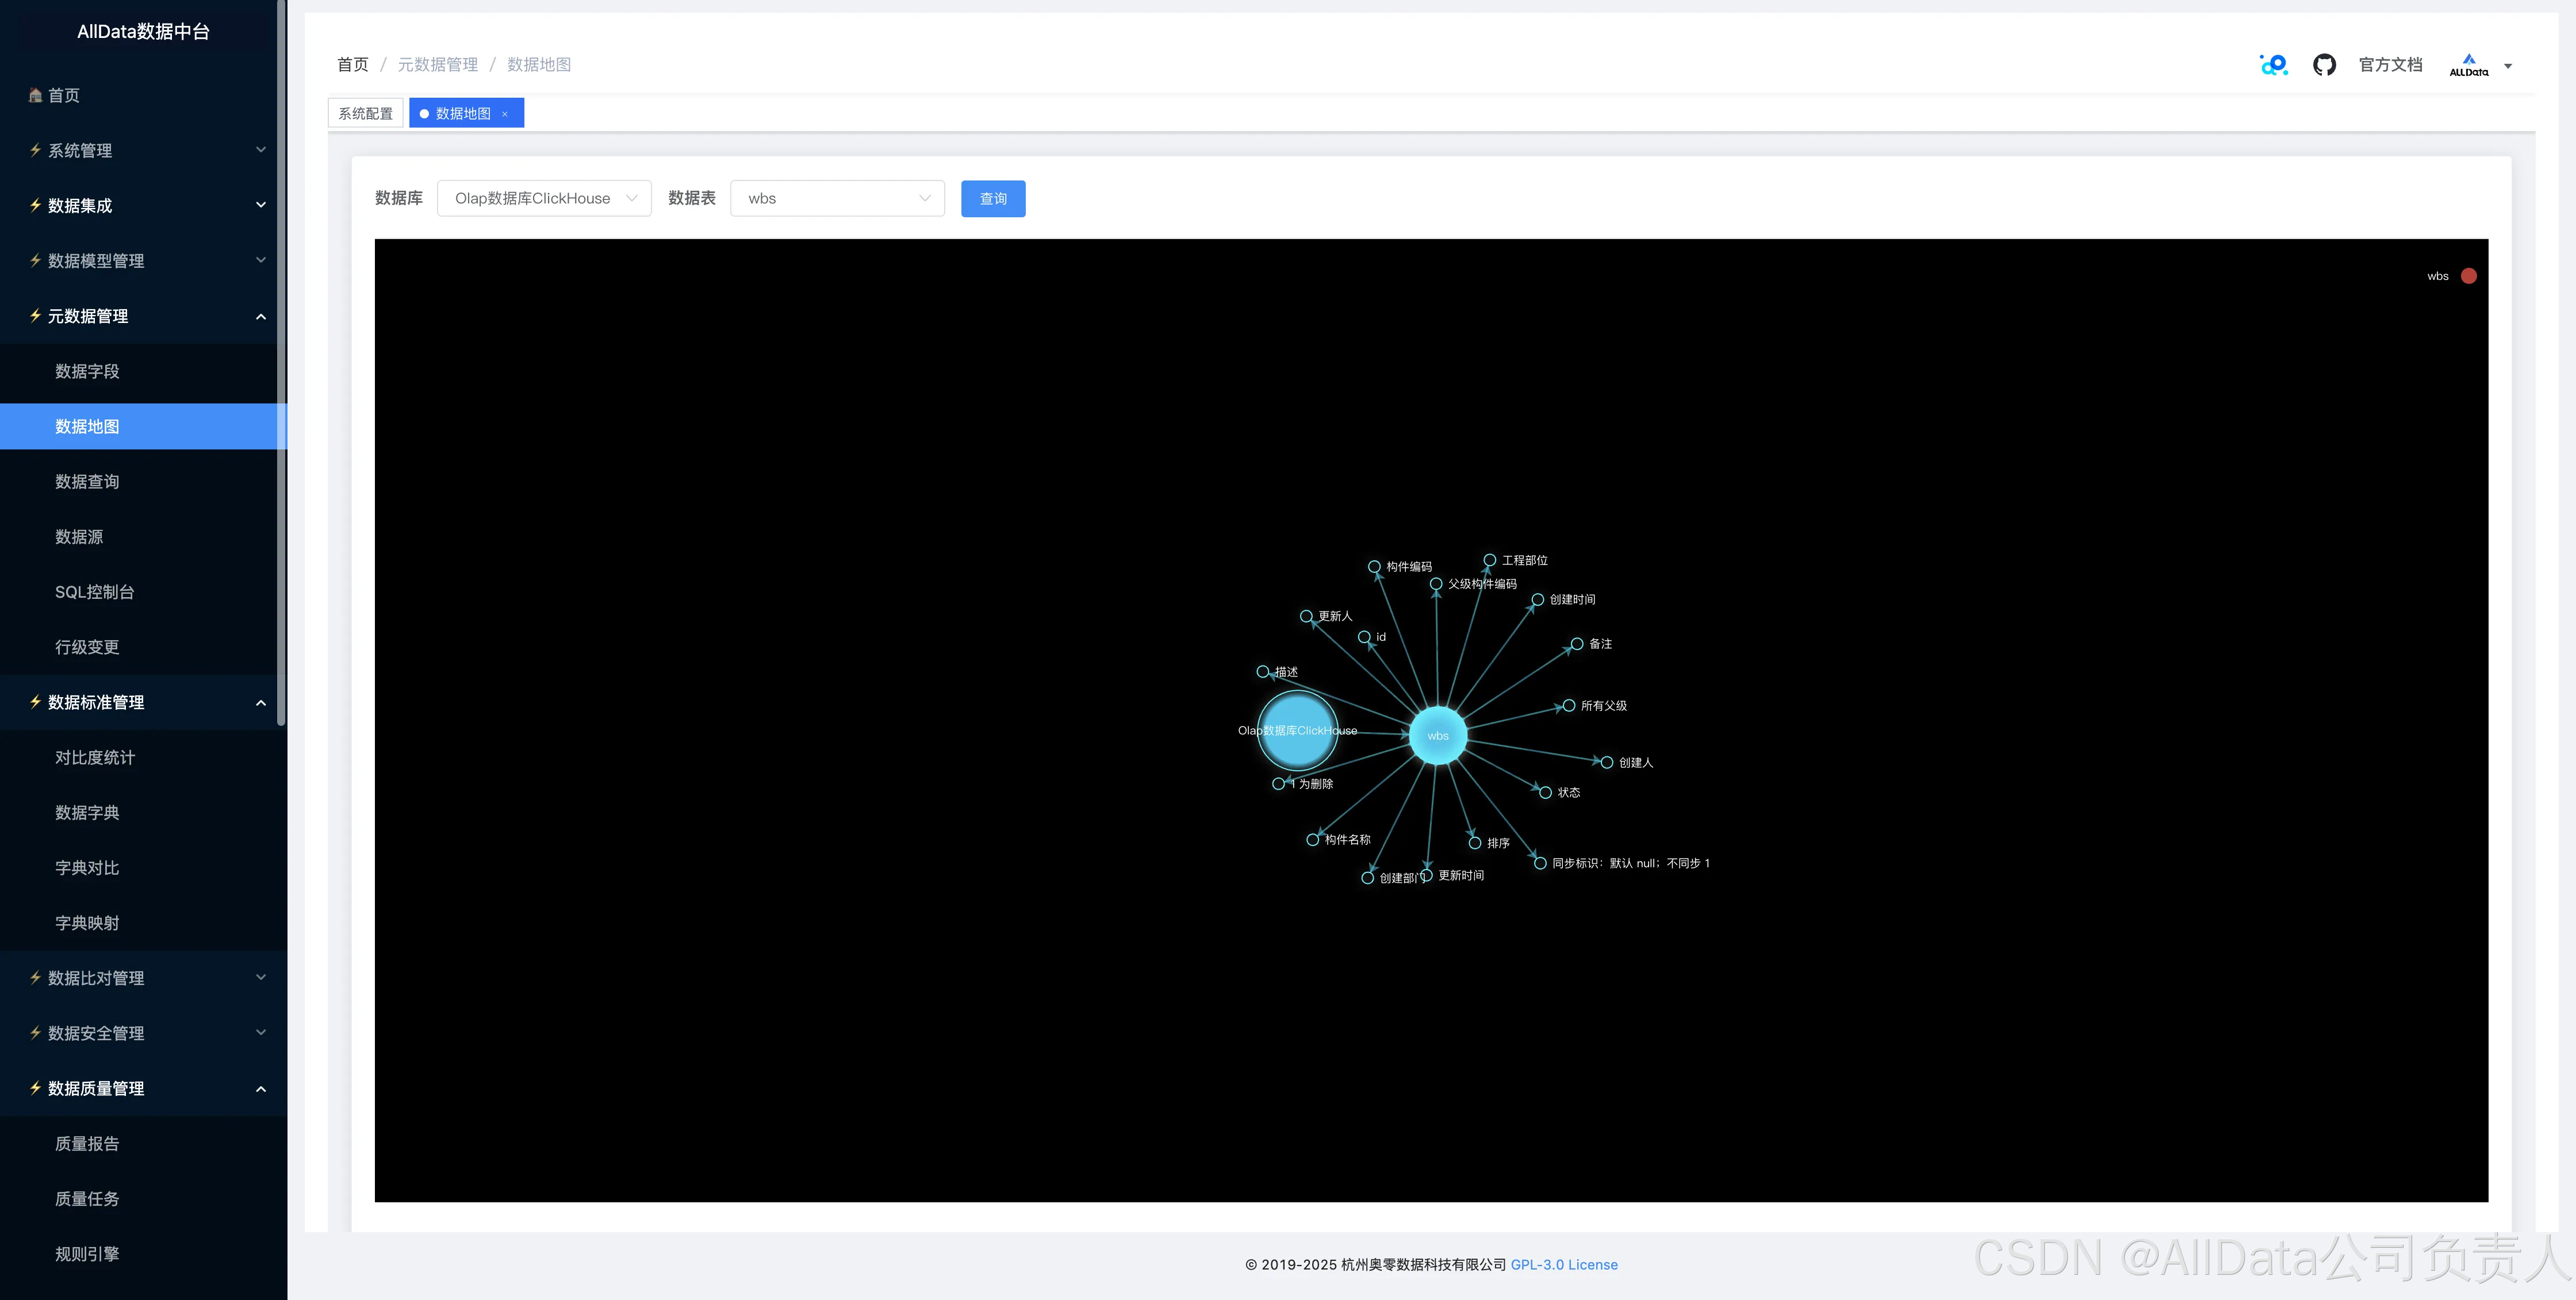The image size is (2576, 1300).
Task: Click the central wbs graph node
Action: [x=1437, y=736]
